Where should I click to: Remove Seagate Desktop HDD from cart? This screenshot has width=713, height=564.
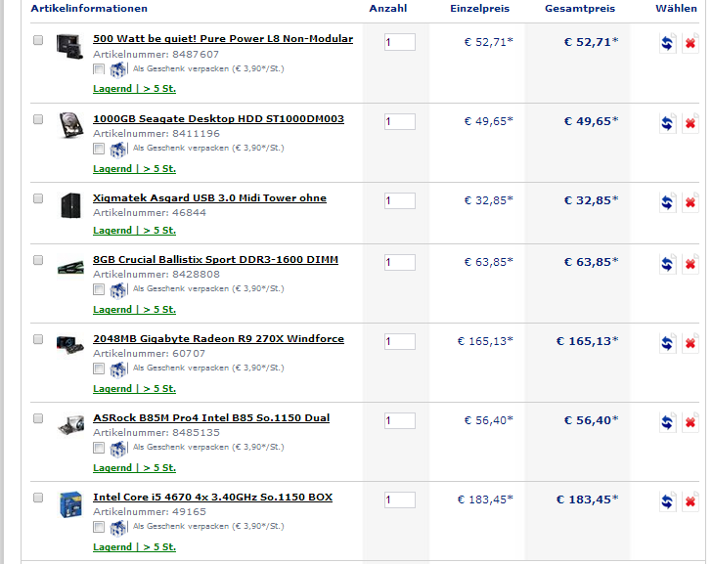[690, 123]
